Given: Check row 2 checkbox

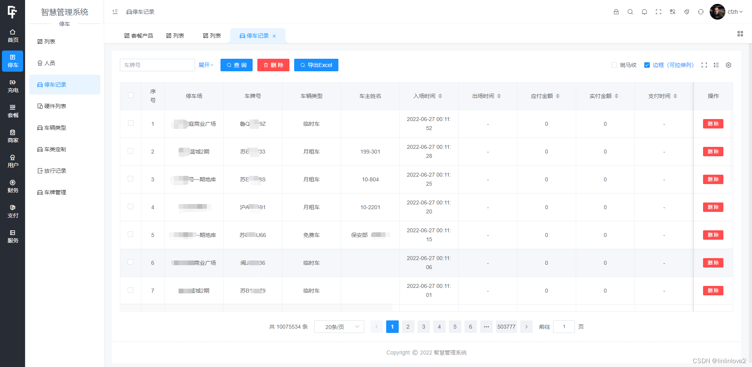Looking at the screenshot, I should point(131,151).
